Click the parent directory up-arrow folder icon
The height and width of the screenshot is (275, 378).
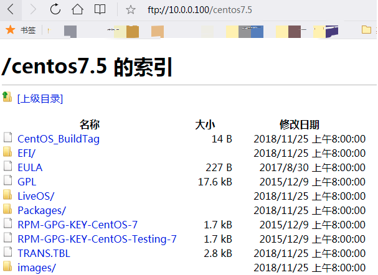7,97
